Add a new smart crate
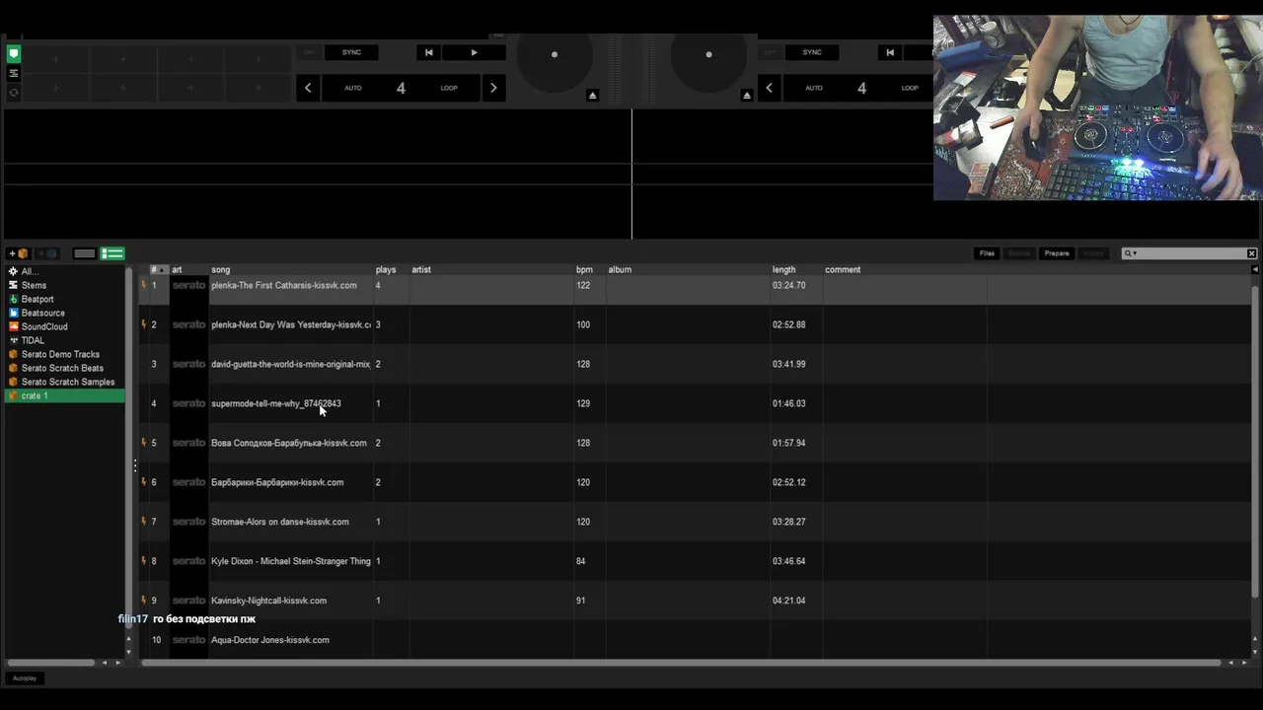1263x710 pixels. 46,253
